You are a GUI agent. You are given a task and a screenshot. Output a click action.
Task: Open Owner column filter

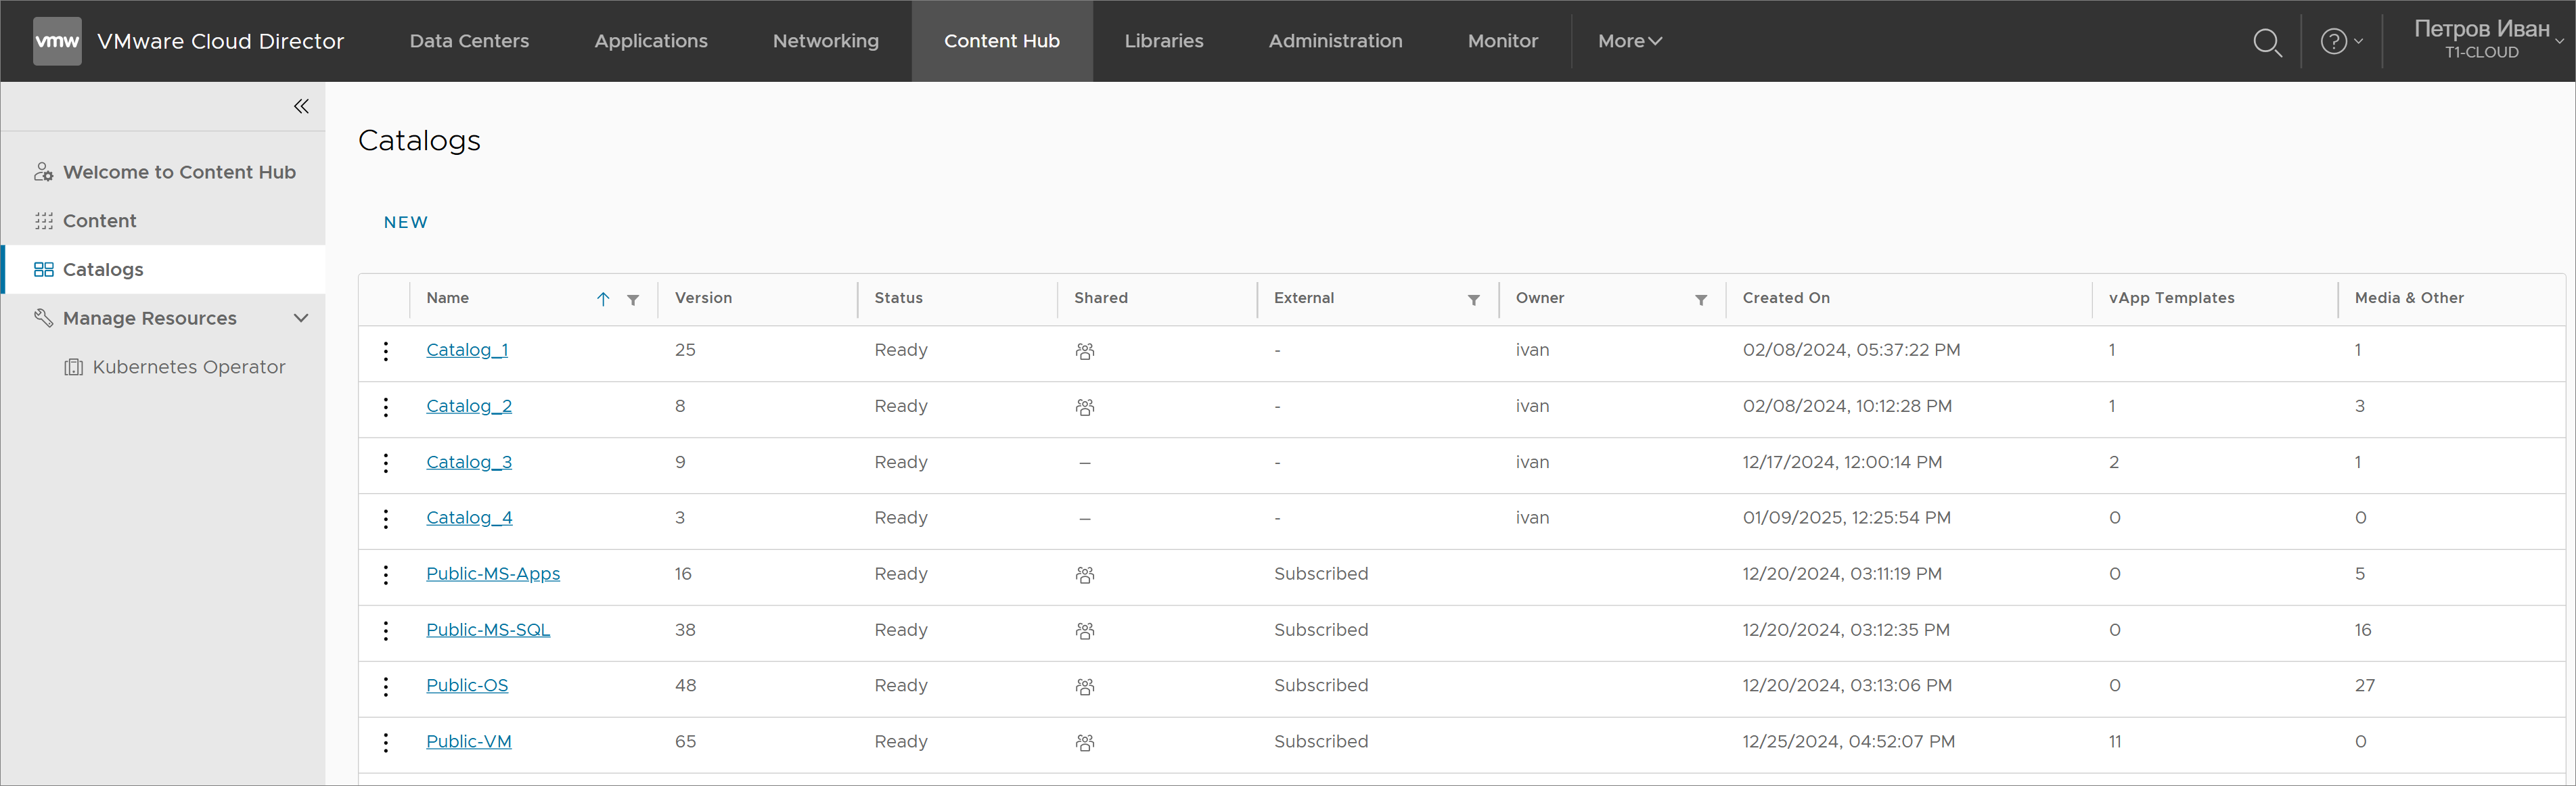tap(1701, 300)
